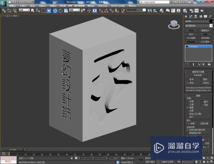Switch to the Modify command panel tab
This screenshot has width=214, height=164.
coord(191,17)
